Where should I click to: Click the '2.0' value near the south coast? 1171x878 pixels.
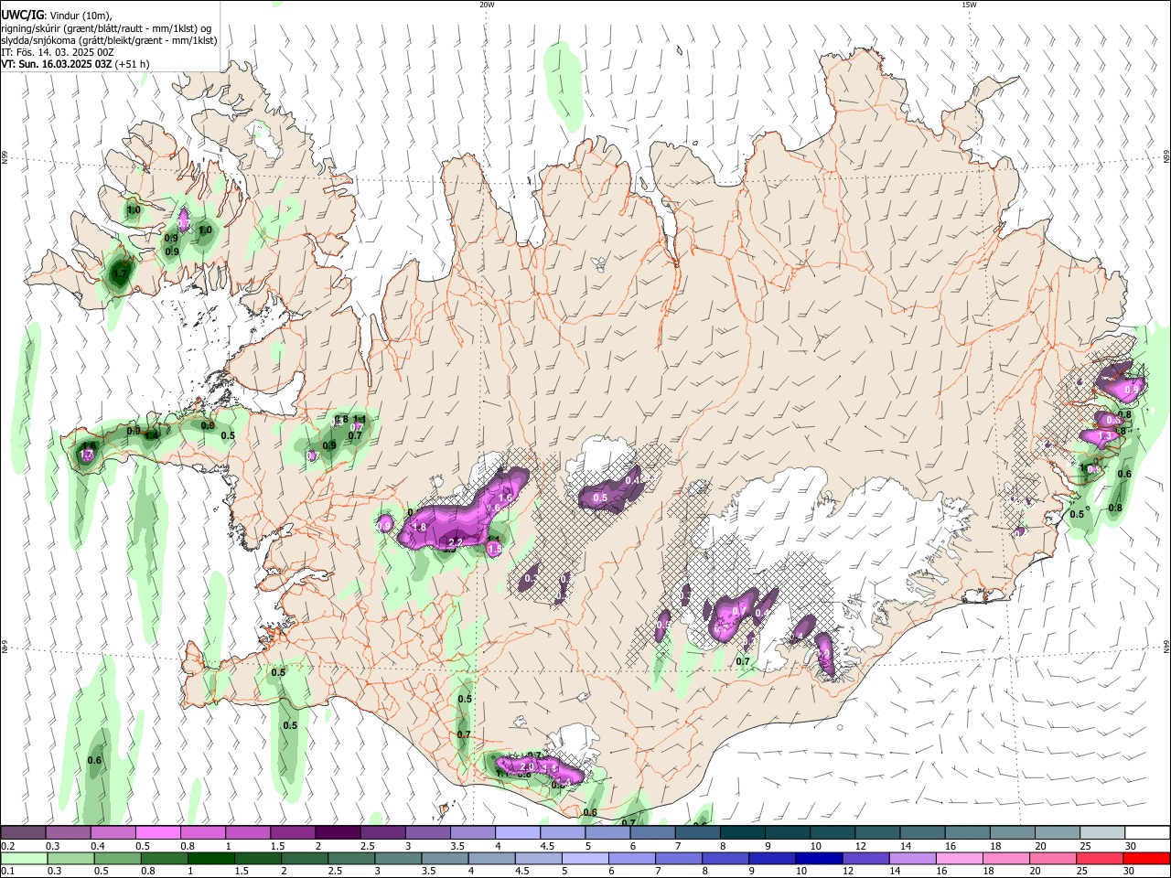tap(527, 766)
